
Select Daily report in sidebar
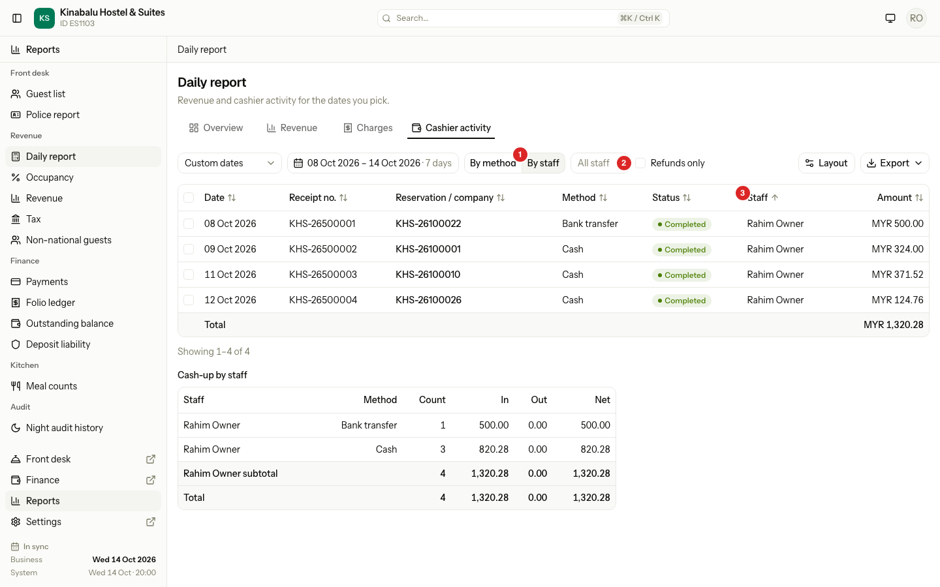[83, 157]
